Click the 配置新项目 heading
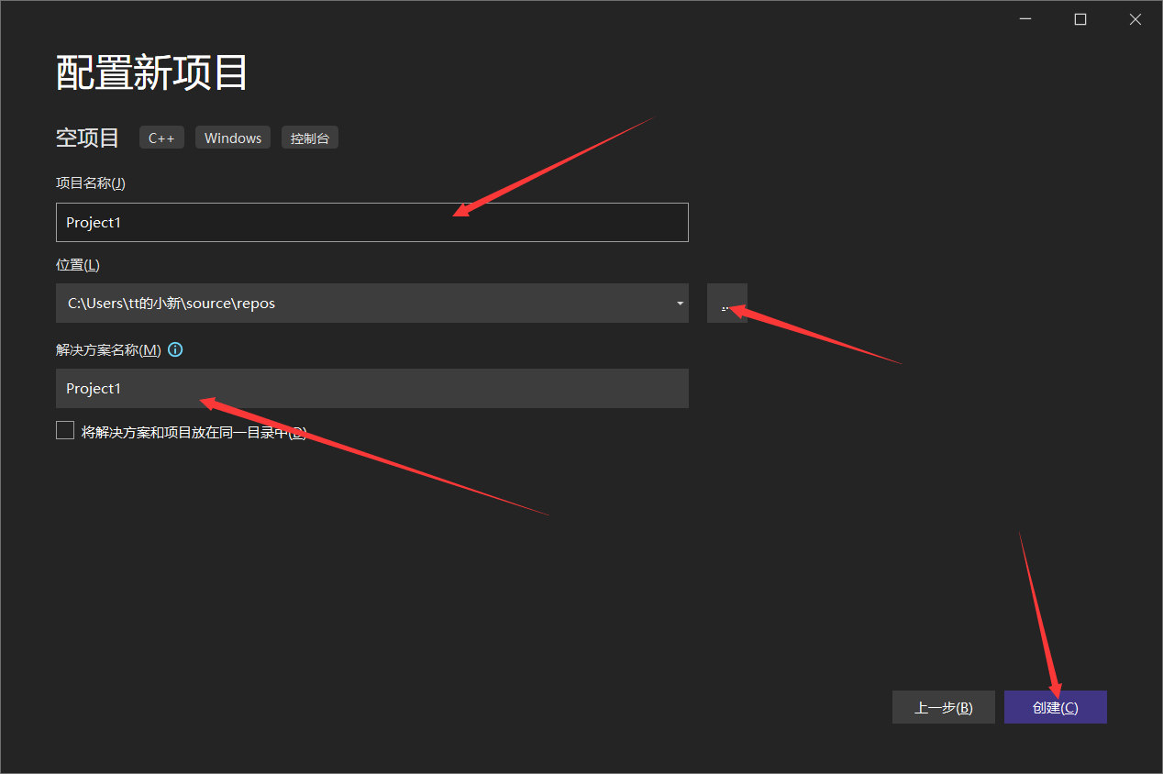This screenshot has height=774, width=1163. pos(152,72)
